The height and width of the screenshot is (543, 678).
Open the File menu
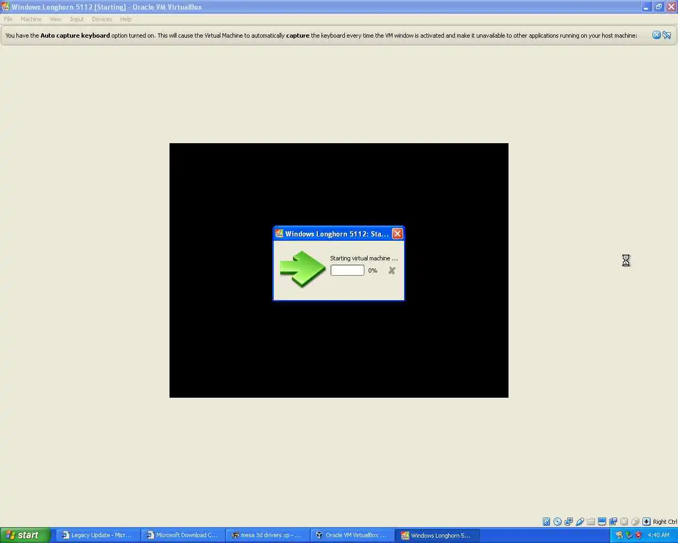[8, 19]
